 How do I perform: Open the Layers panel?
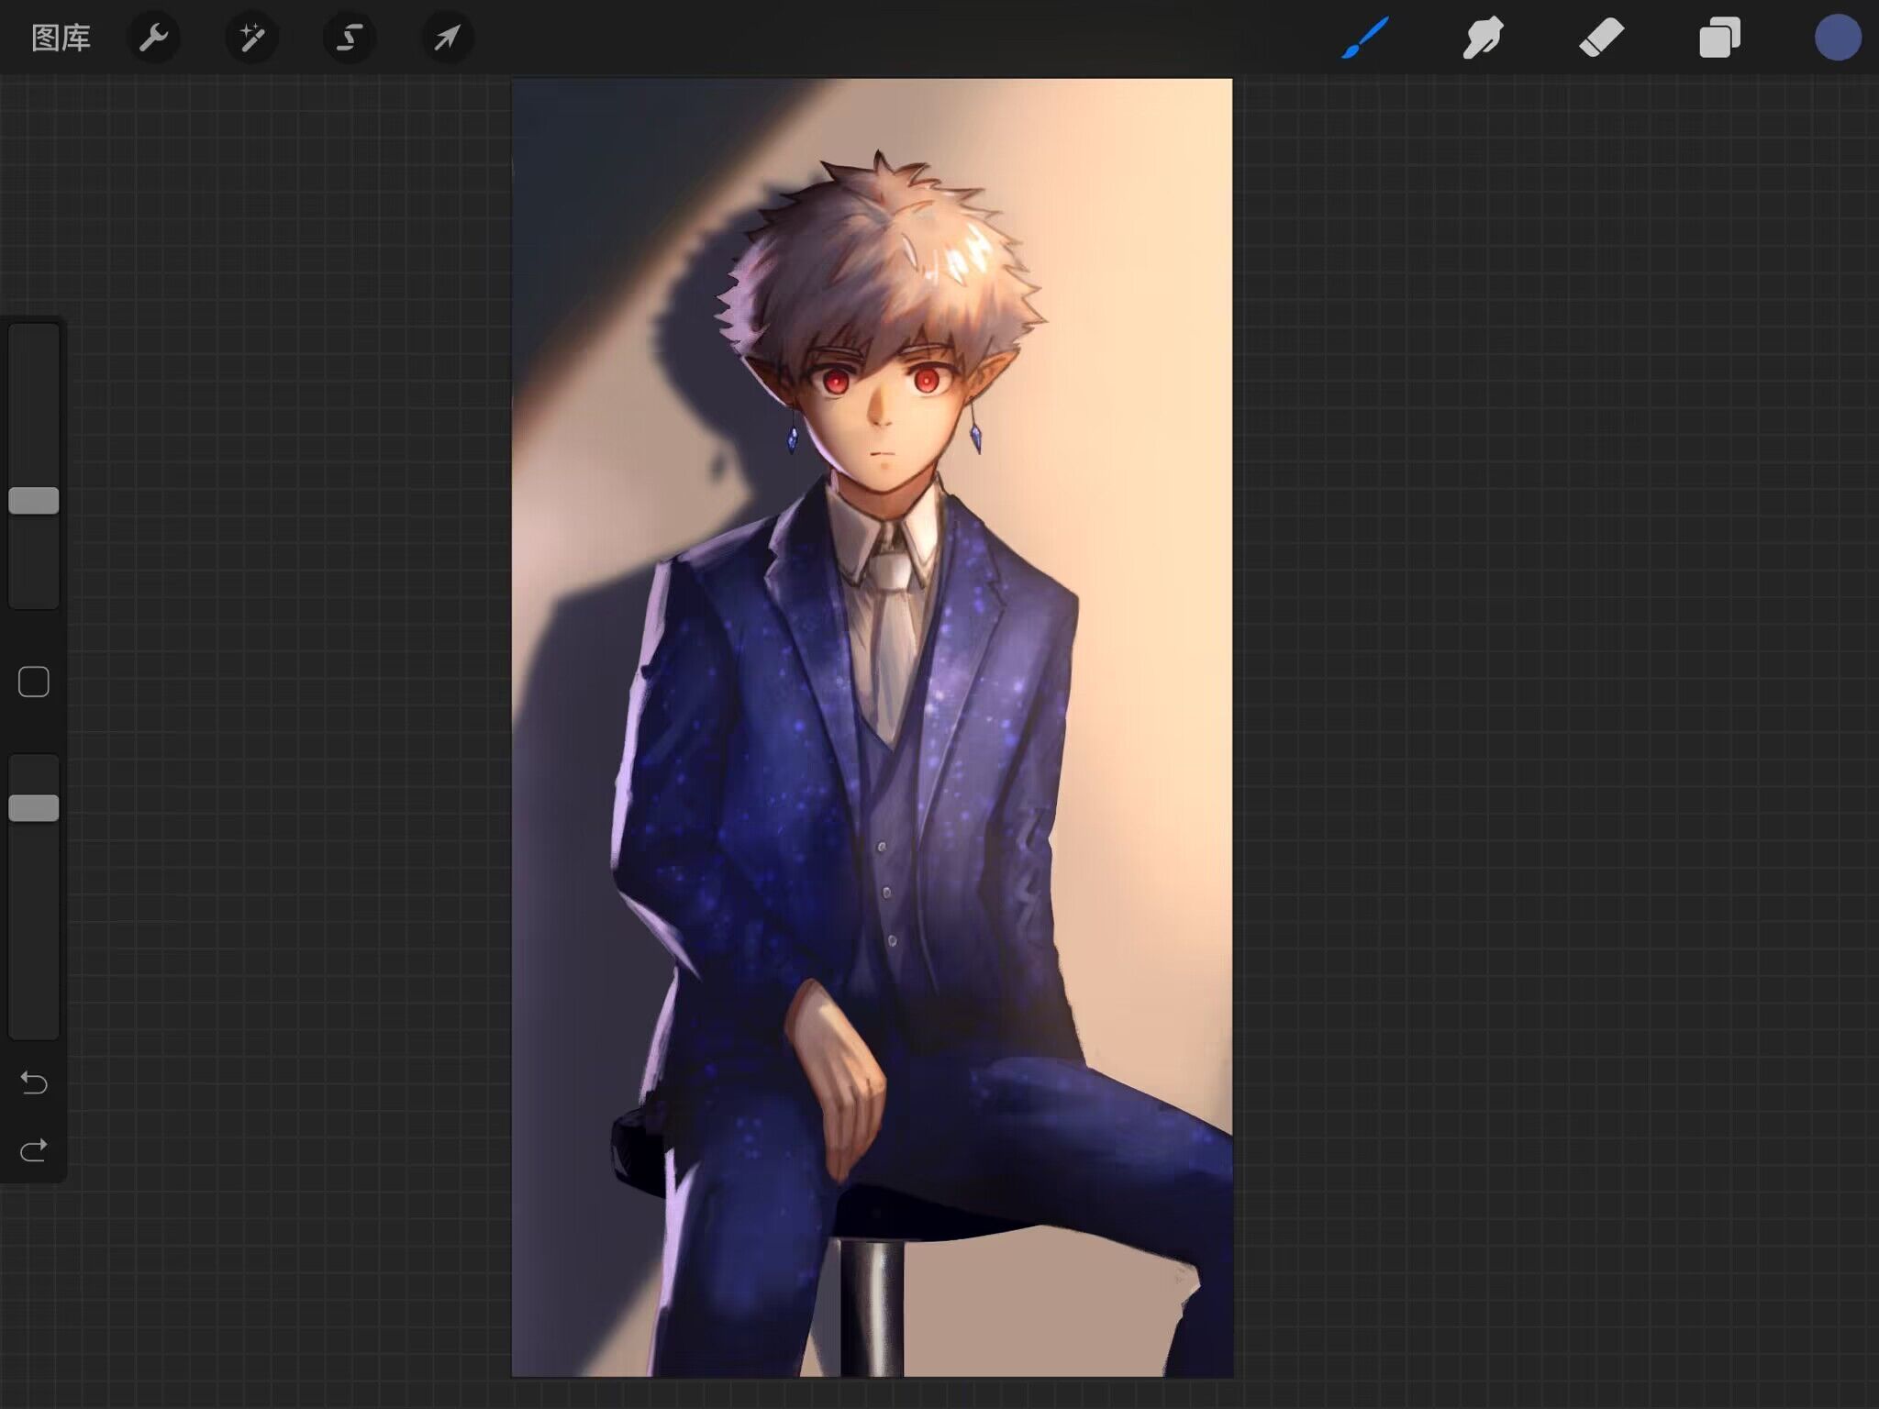1719,38
